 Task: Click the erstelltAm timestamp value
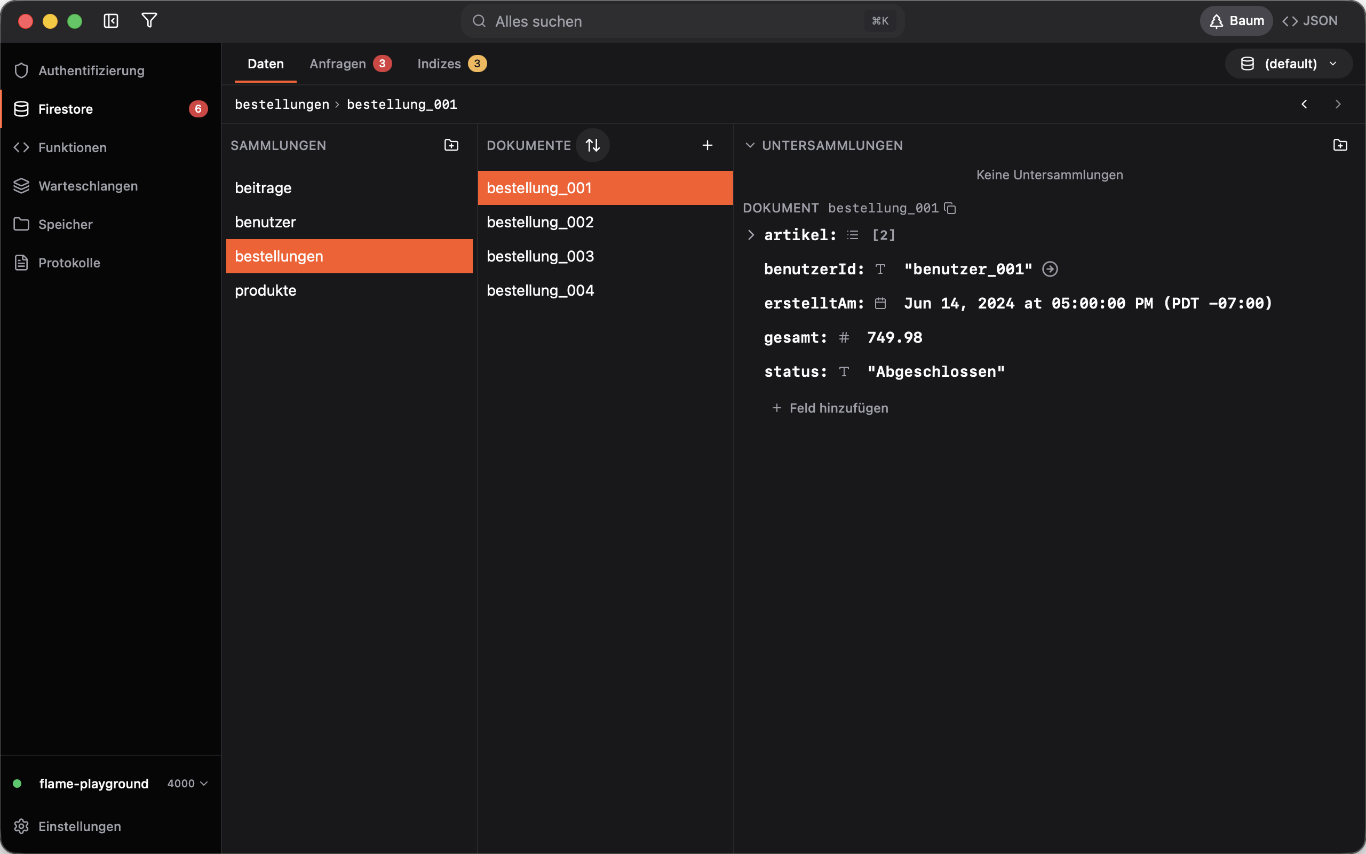coord(1089,303)
